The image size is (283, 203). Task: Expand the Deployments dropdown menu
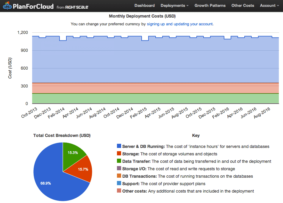click(x=174, y=5)
